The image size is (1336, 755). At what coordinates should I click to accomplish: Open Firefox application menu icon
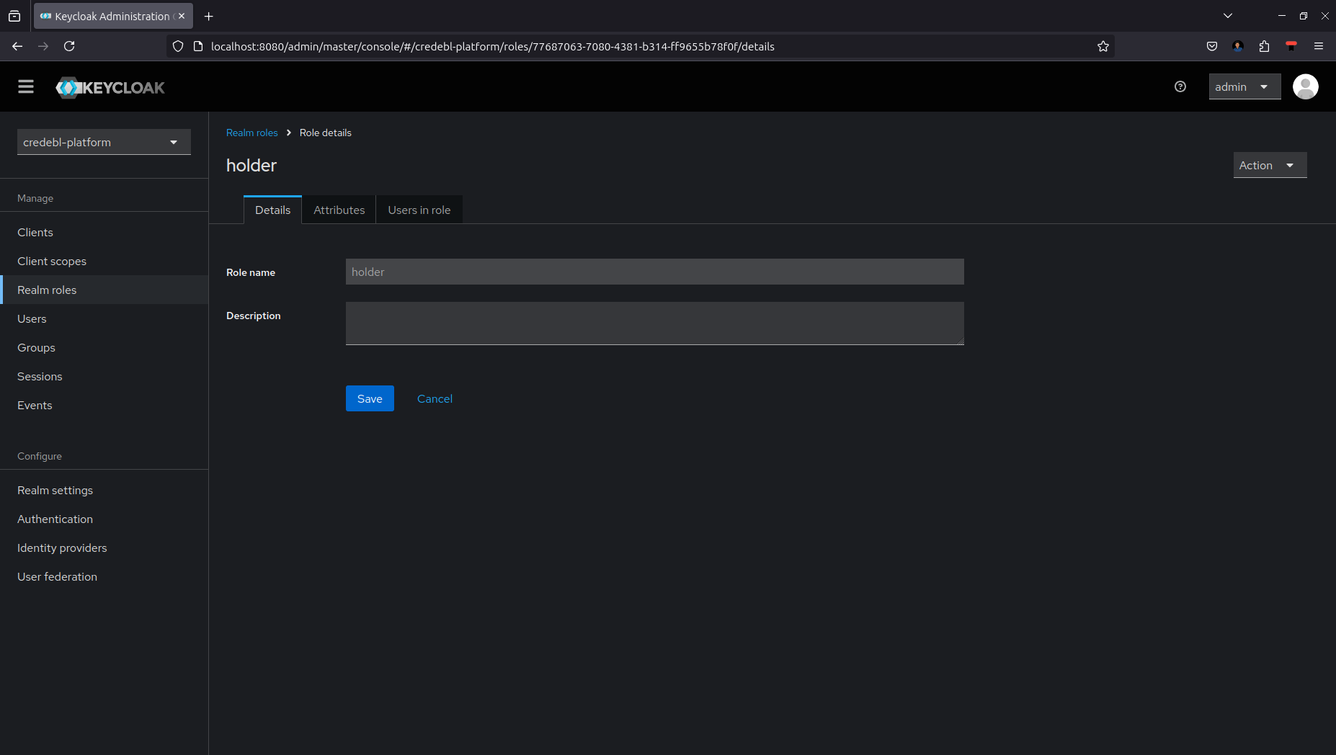tap(1319, 46)
